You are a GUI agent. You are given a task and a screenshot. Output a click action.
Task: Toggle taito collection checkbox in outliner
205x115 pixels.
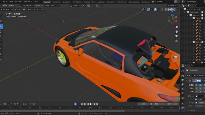(202, 18)
